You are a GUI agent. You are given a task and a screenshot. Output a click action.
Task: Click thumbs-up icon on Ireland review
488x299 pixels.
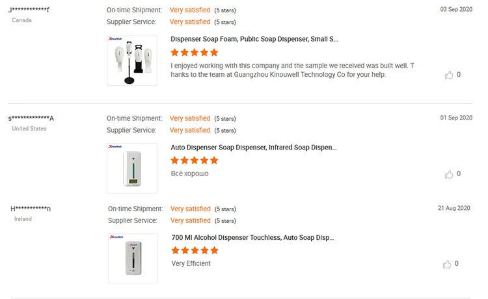(447, 264)
